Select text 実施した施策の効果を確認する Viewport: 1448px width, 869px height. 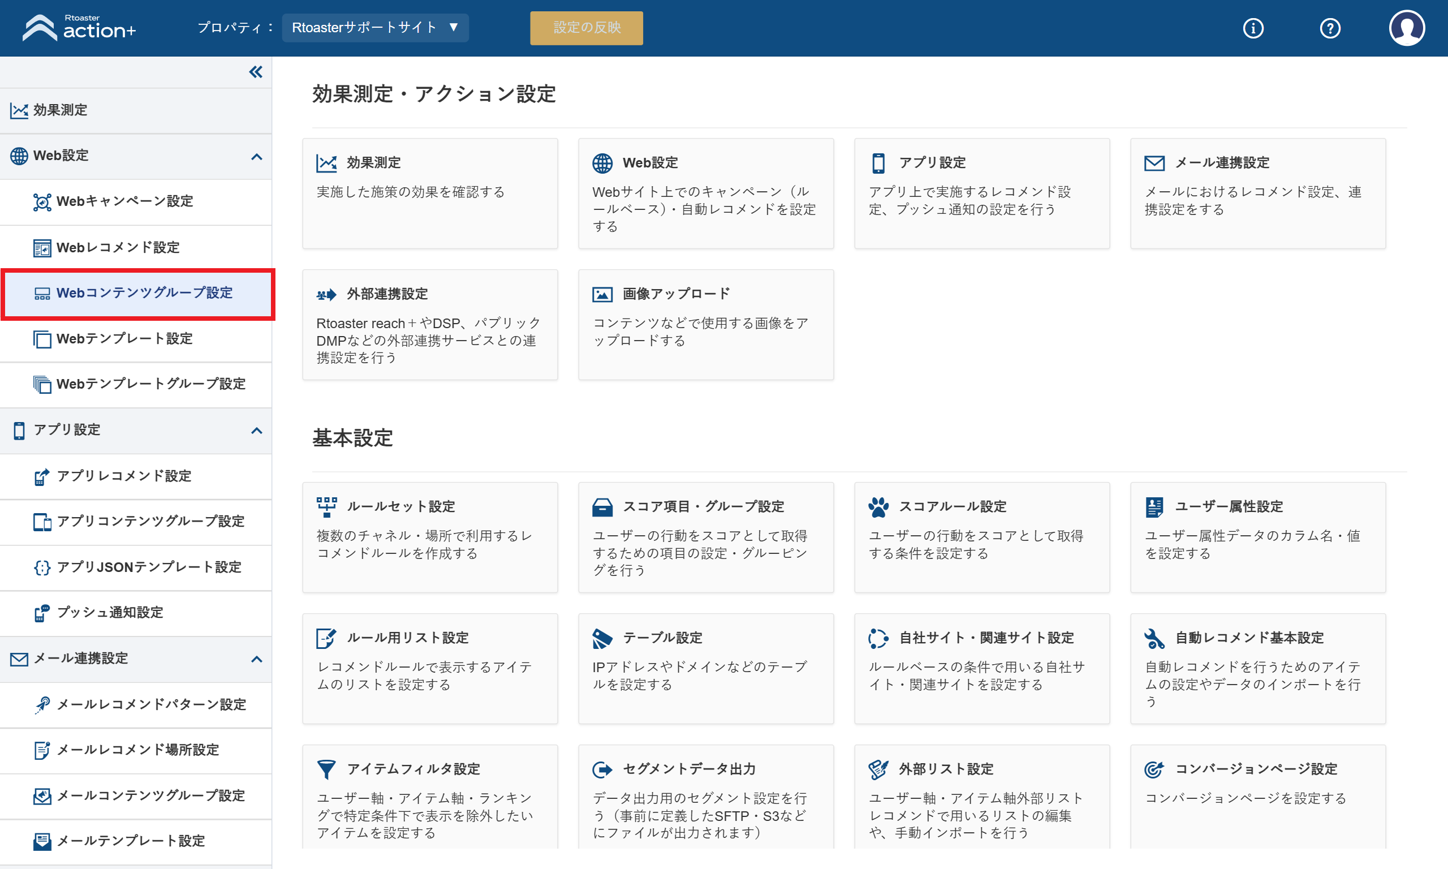410,192
